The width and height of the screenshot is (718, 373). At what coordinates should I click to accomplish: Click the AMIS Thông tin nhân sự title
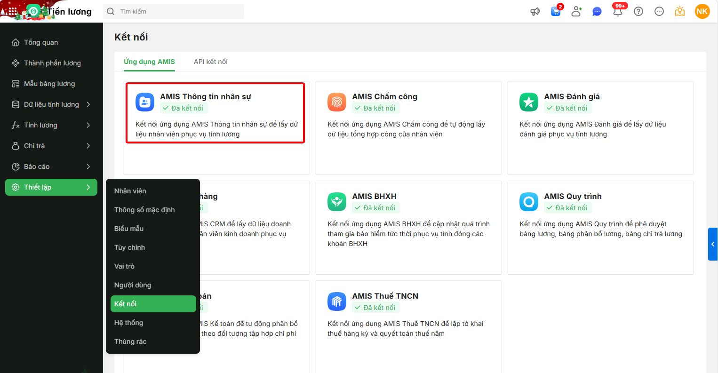[x=206, y=96]
